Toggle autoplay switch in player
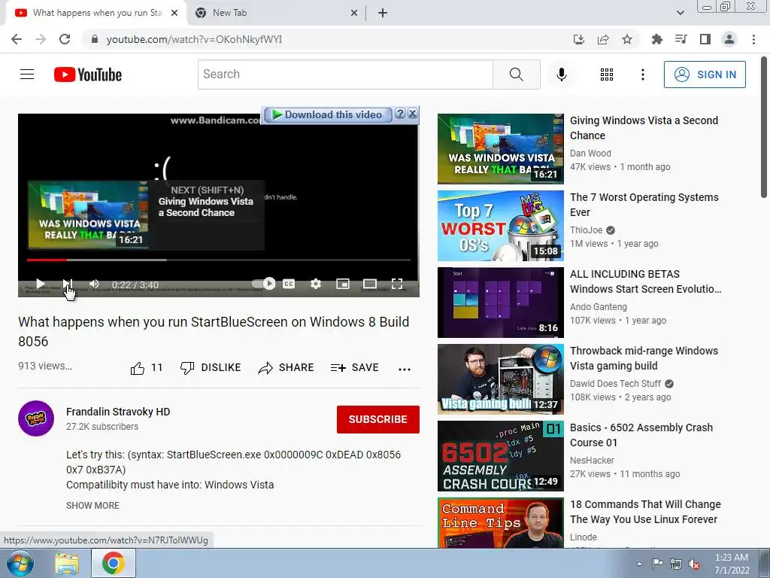This screenshot has height=578, width=770. pyautogui.click(x=264, y=284)
